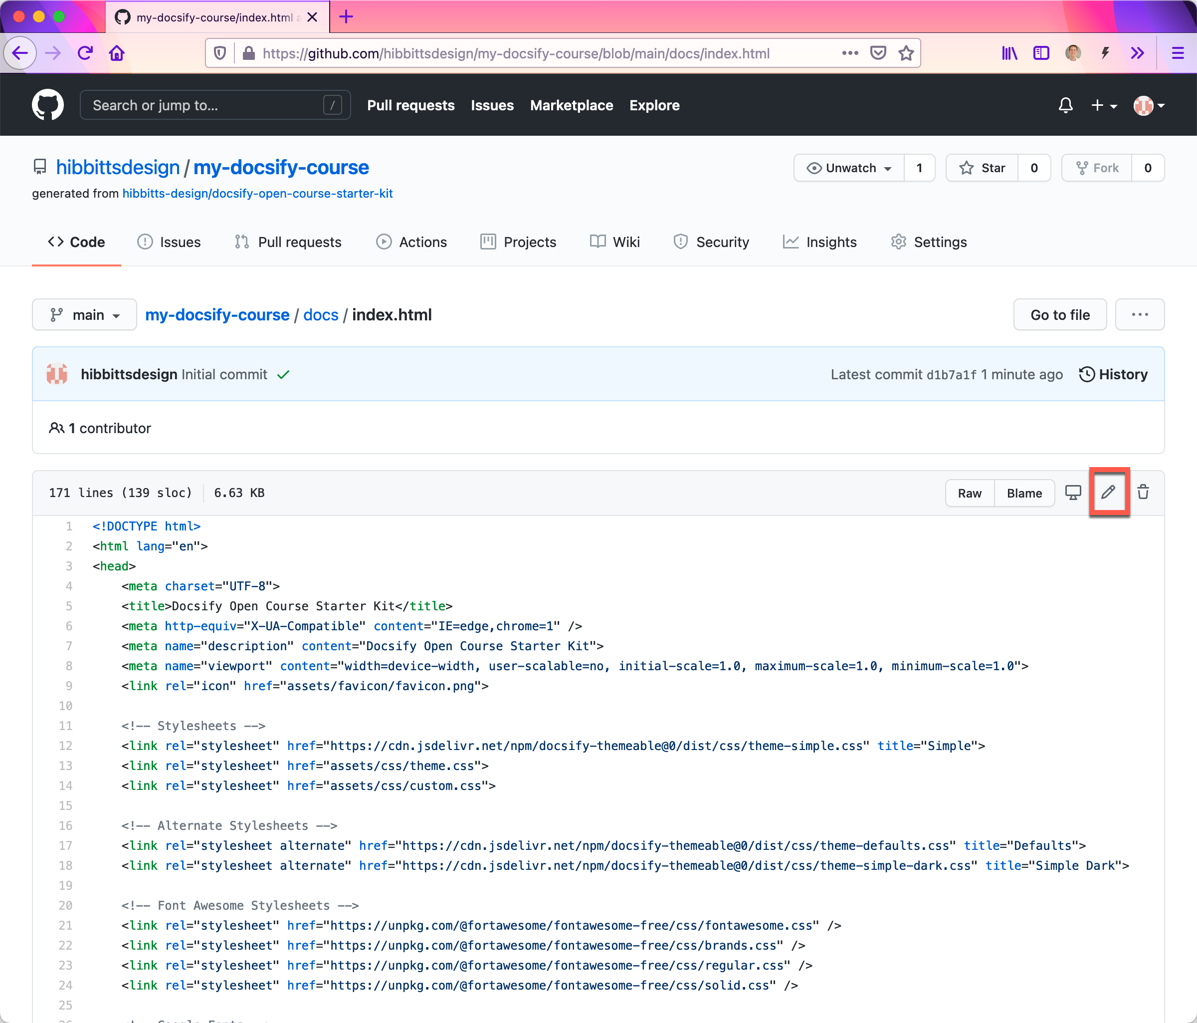Click the GitHub Octocat logo

(48, 105)
